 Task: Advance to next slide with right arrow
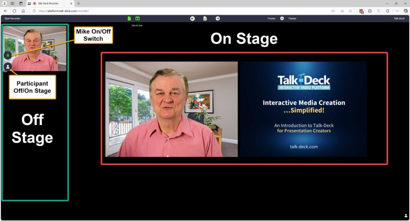[217, 18]
